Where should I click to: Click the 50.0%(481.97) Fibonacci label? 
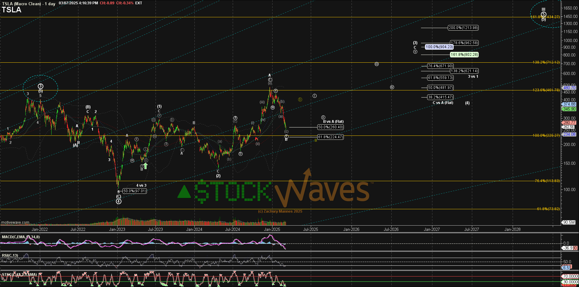click(x=440, y=88)
